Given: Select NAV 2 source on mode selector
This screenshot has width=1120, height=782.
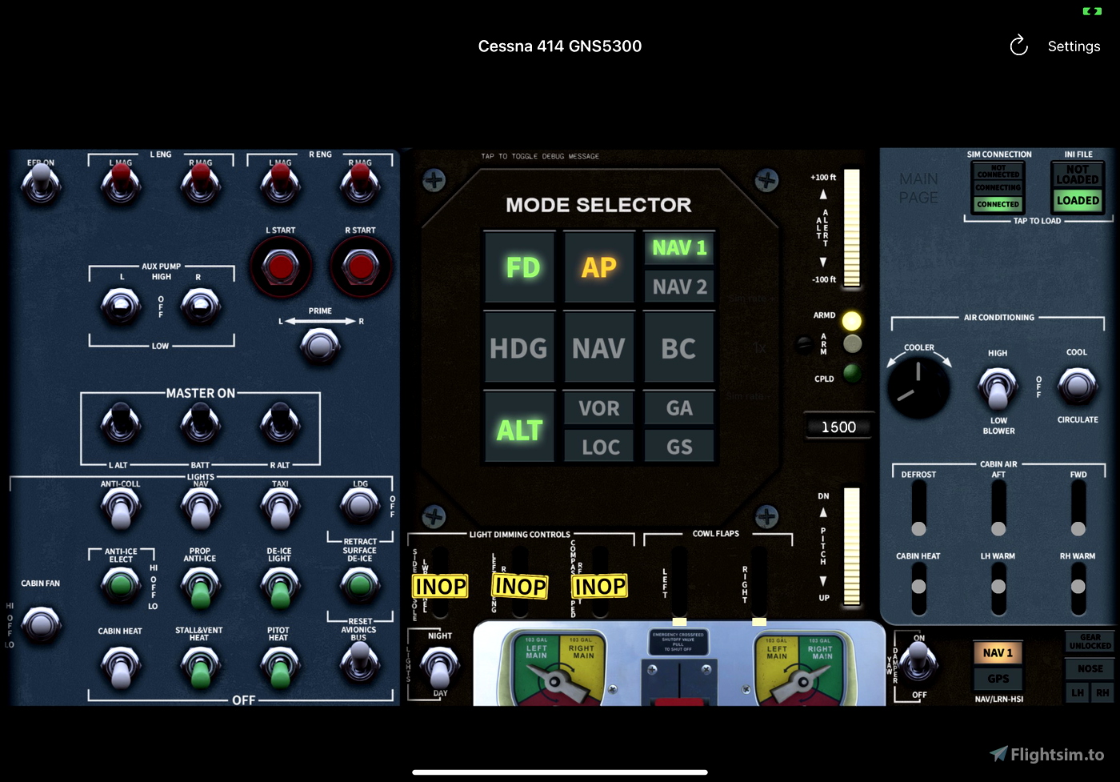Looking at the screenshot, I should pos(679,287).
